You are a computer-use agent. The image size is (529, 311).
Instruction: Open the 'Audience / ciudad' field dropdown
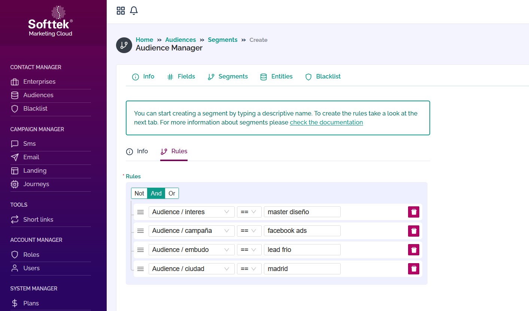(x=191, y=269)
